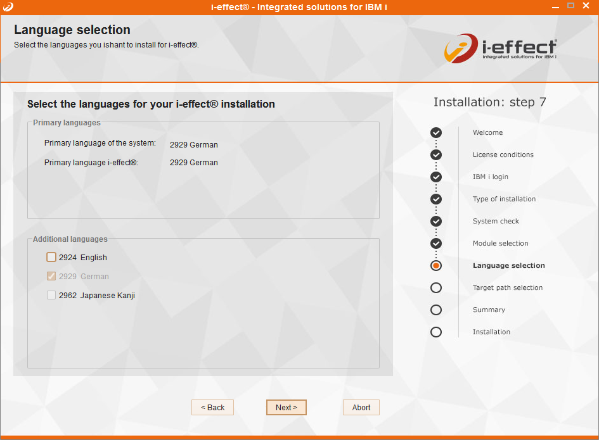
Task: Click the Welcome step checkmark icon
Action: point(436,132)
